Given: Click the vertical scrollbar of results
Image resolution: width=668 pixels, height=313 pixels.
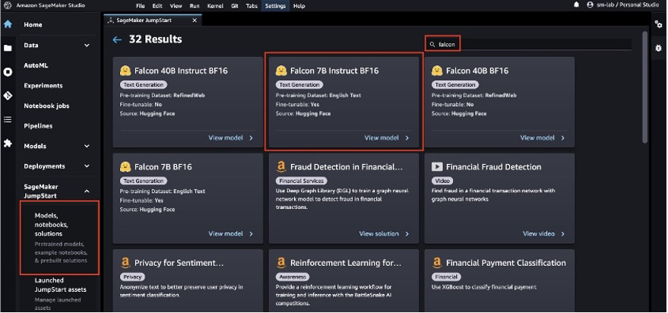Looking at the screenshot, I should click(644, 87).
